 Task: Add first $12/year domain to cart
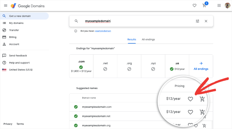(x=202, y=99)
